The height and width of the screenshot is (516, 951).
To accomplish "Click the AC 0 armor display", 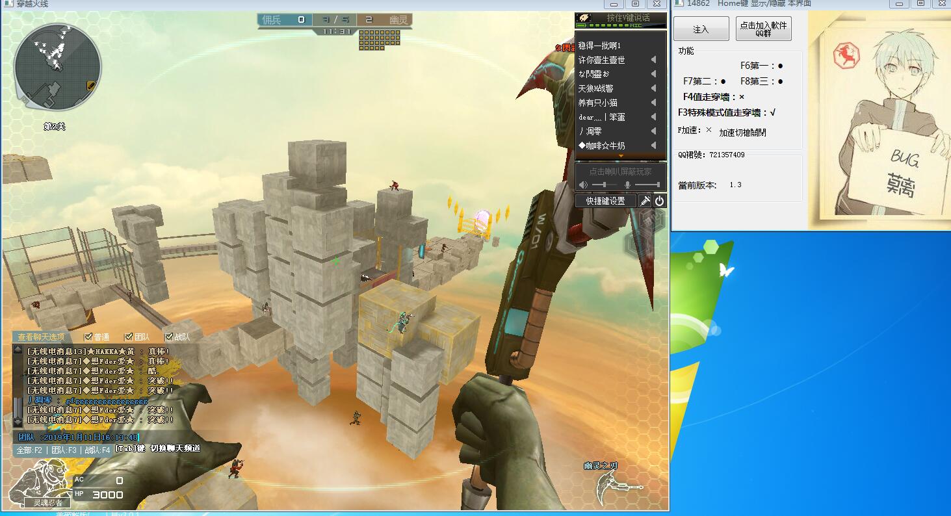I will click(x=99, y=480).
